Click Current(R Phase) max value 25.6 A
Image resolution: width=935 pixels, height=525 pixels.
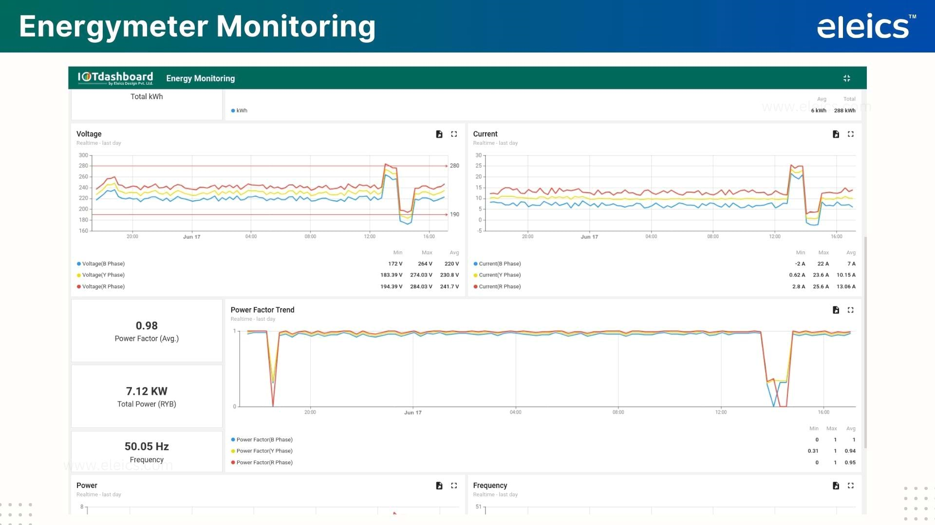821,287
